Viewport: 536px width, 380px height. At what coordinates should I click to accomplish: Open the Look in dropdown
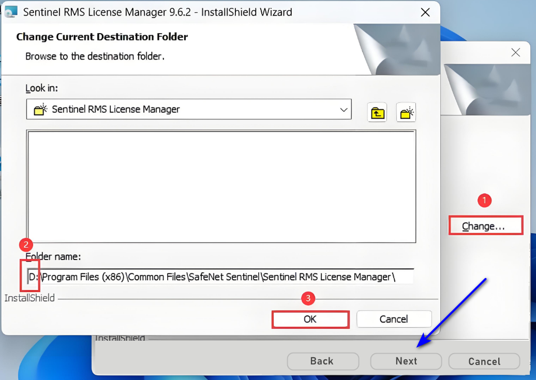pyautogui.click(x=189, y=110)
